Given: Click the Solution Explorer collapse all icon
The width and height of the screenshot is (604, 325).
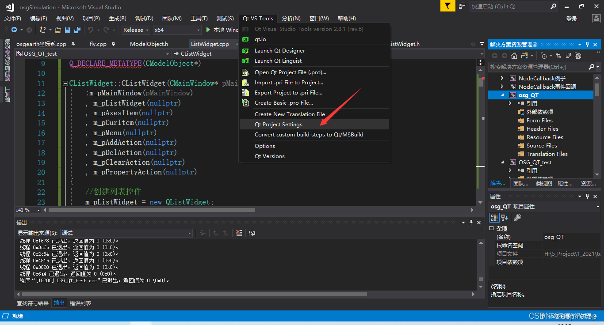Looking at the screenshot, I should coord(568,56).
